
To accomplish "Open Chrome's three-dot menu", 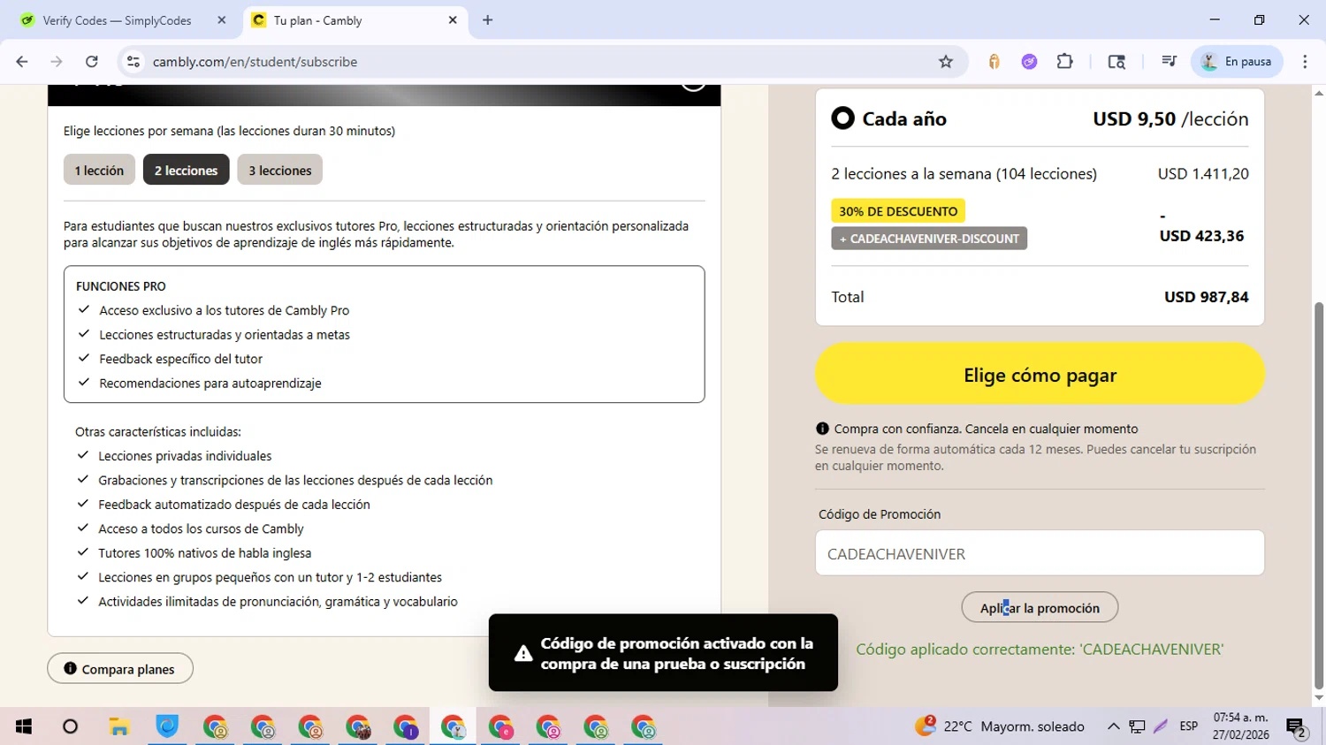I will 1305,62.
